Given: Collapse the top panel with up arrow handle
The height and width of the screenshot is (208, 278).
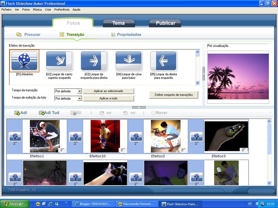Looking at the screenshot, I should (139, 107).
